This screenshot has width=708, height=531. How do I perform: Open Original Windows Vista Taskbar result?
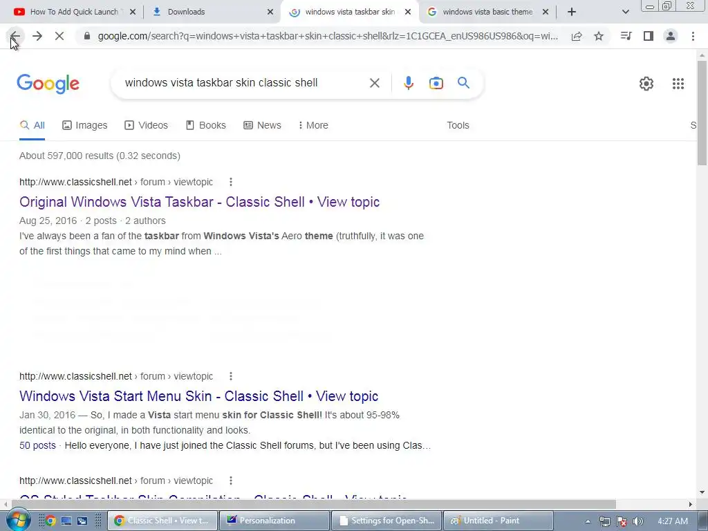tap(199, 202)
